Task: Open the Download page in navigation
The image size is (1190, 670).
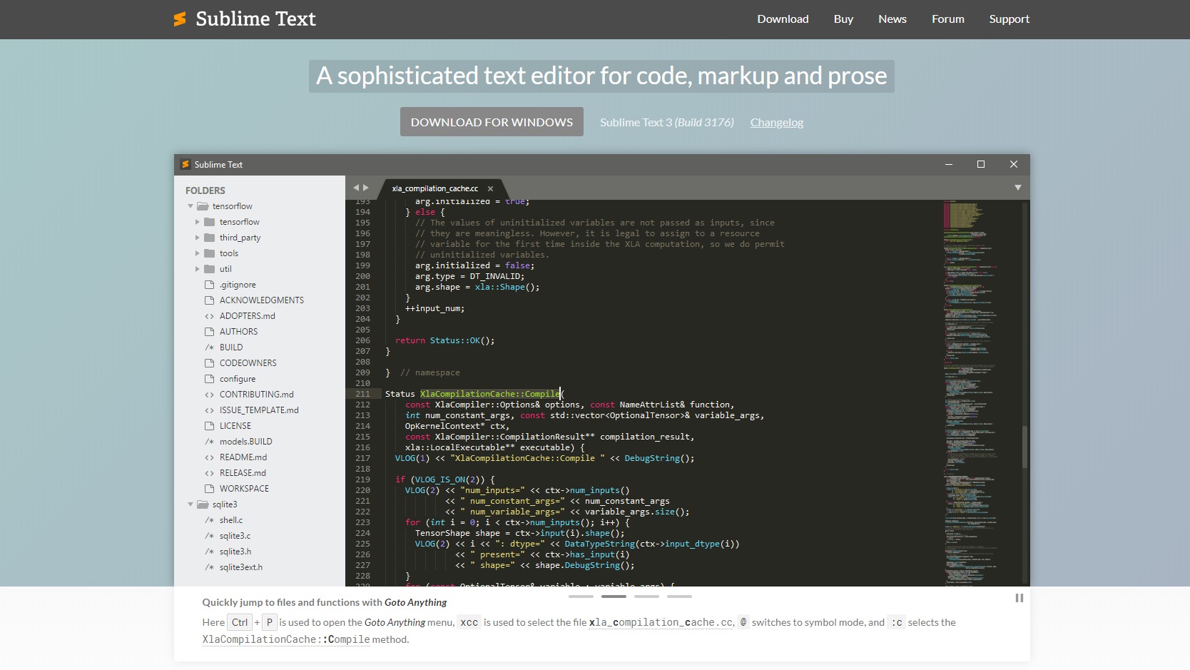Action: tap(783, 19)
